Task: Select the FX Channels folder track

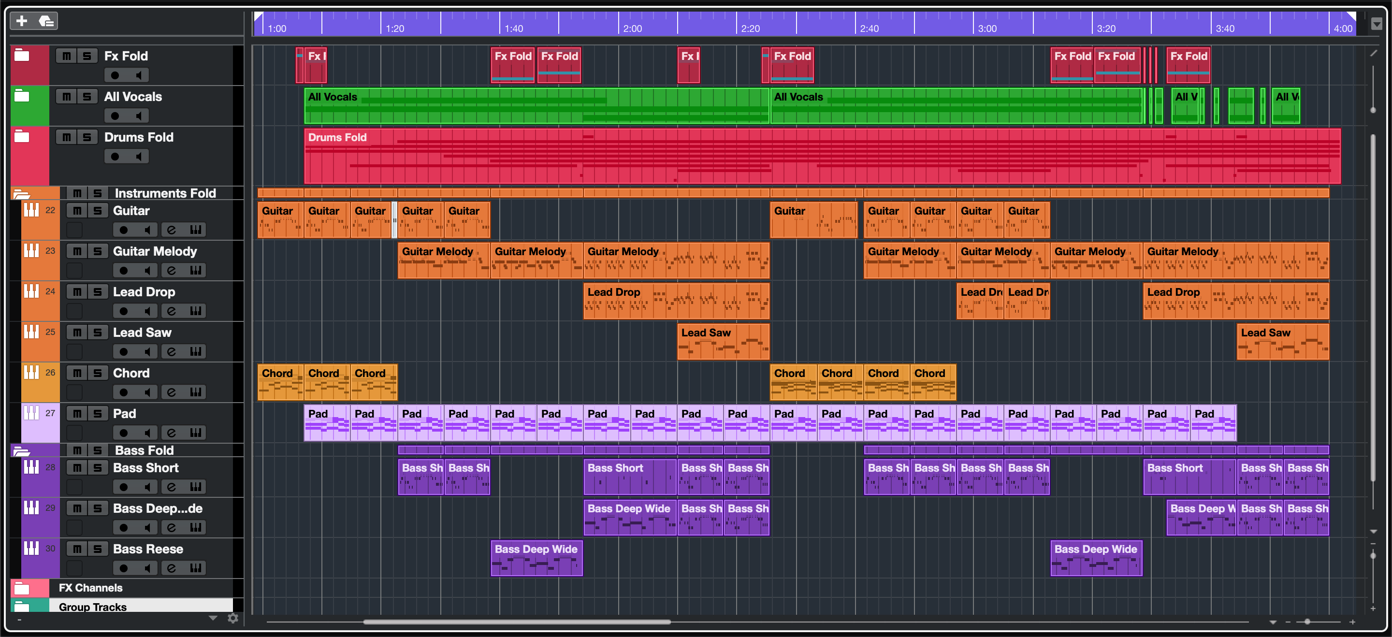Action: (90, 588)
